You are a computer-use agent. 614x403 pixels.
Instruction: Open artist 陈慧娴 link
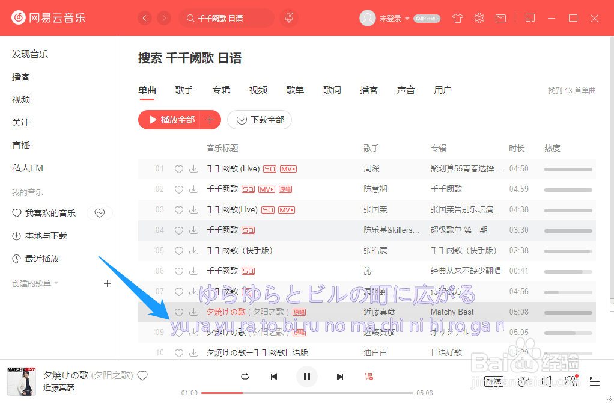point(375,189)
